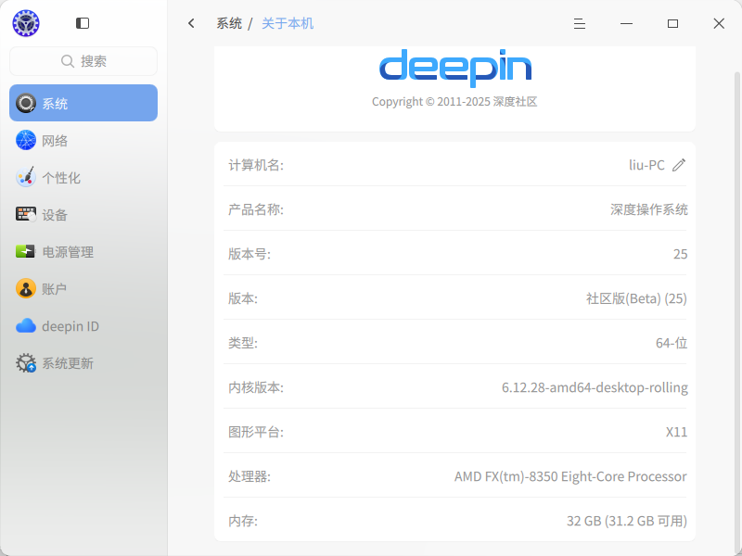Click the 类型 label

point(242,343)
